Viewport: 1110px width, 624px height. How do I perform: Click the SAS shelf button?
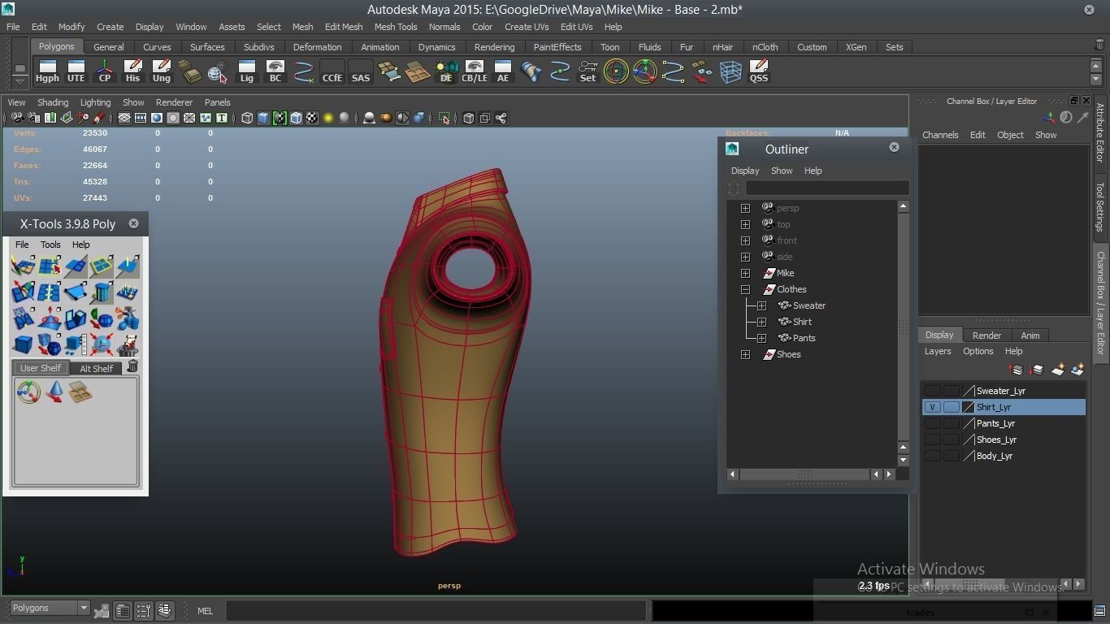coord(360,71)
